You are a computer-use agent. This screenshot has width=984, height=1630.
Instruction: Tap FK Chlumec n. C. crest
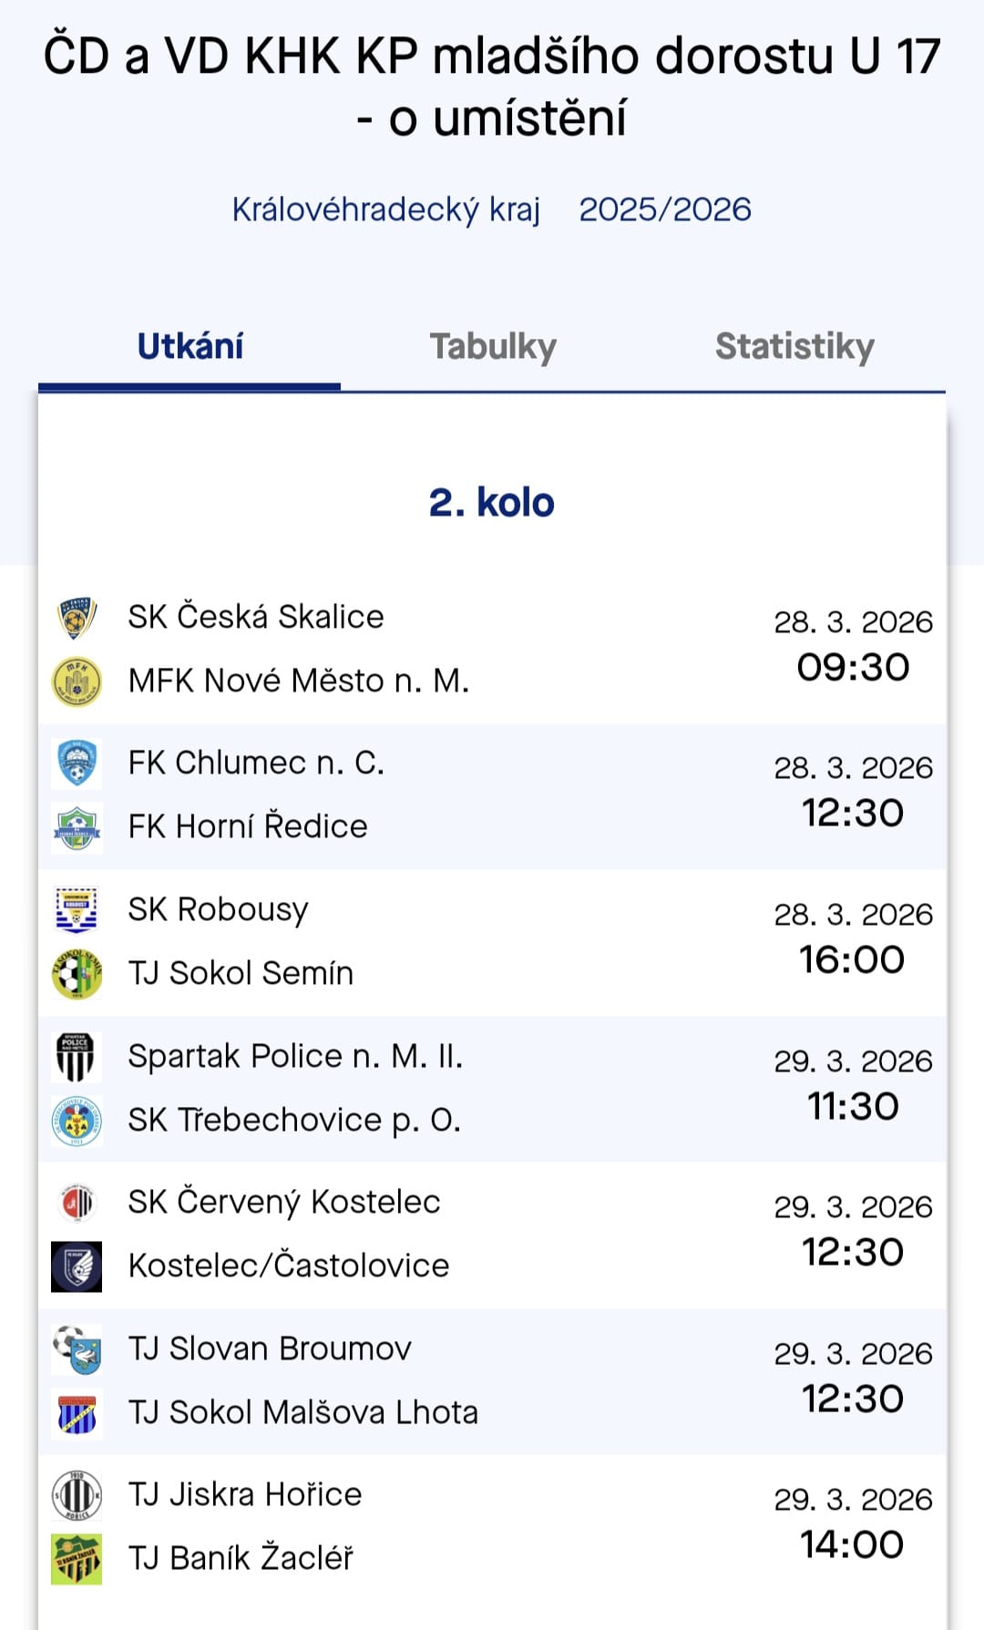(77, 764)
